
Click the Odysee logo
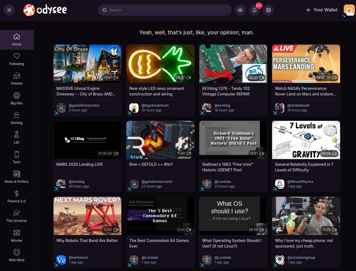(x=45, y=10)
